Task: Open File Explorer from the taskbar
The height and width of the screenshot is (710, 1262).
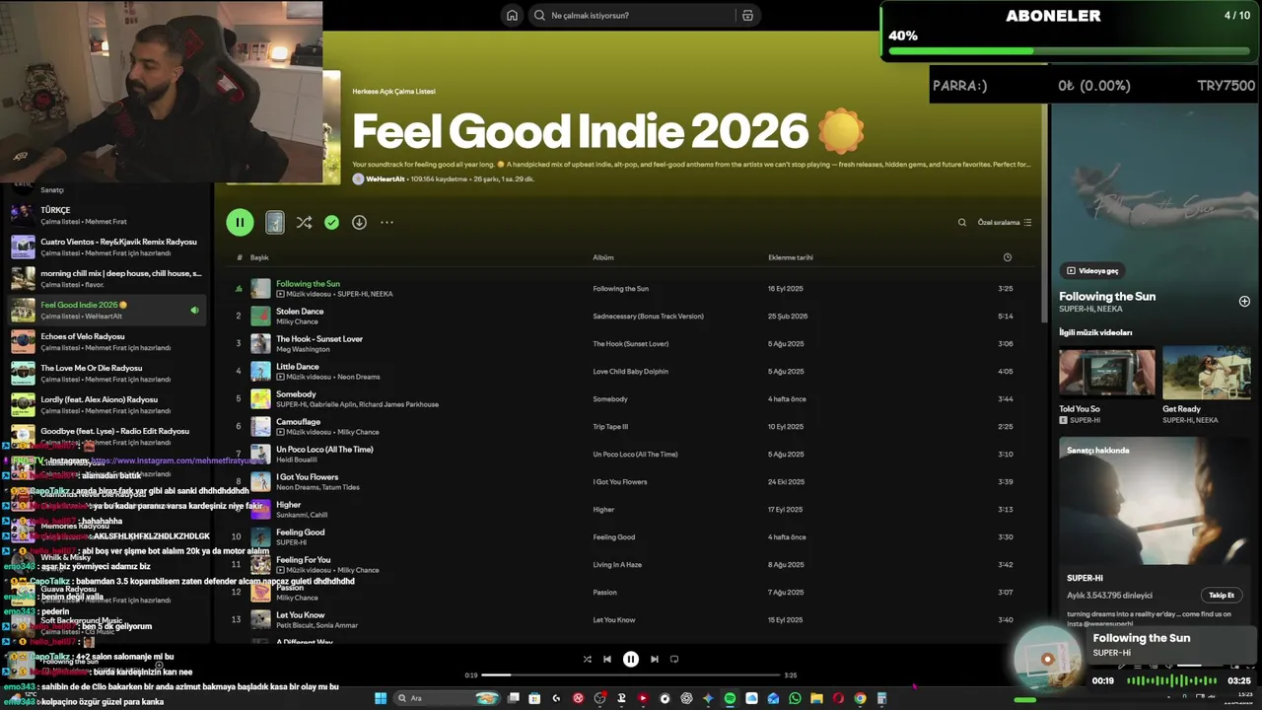Action: point(816,698)
